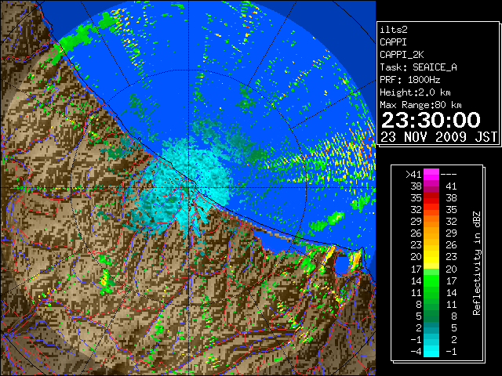Screen dimensions: 502x376
Task: Select the 'CAPPI_2K' product name
Action: (x=402, y=55)
